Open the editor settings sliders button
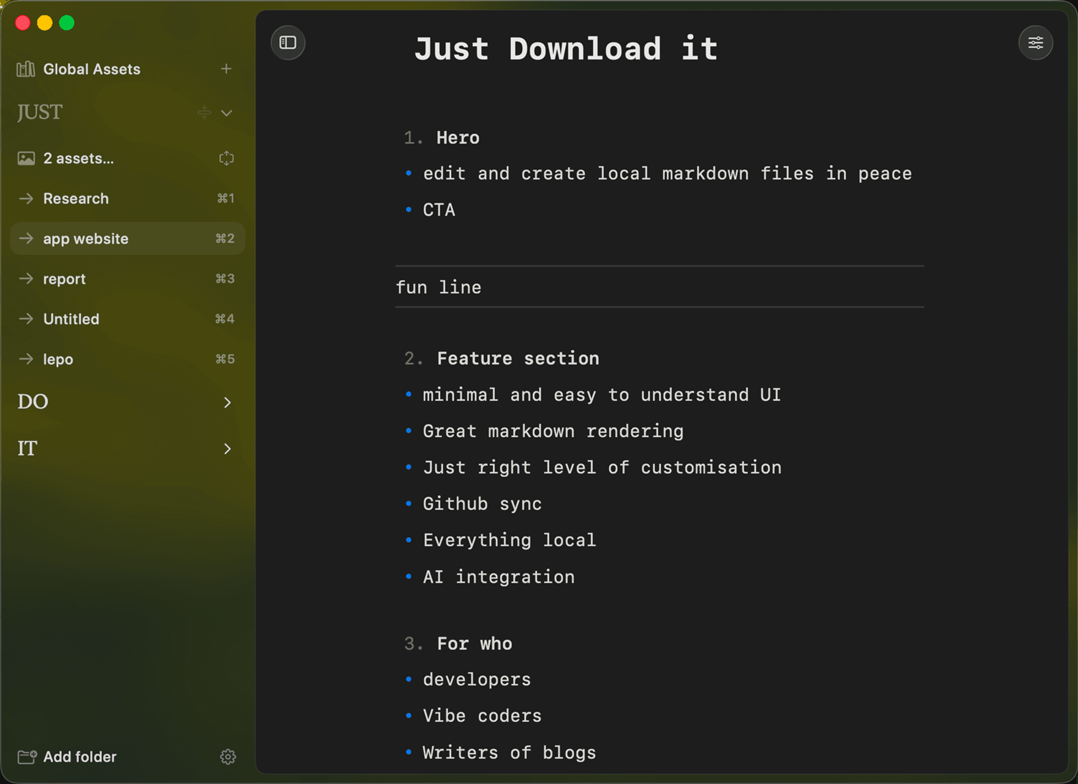Image resolution: width=1078 pixels, height=784 pixels. coord(1035,42)
